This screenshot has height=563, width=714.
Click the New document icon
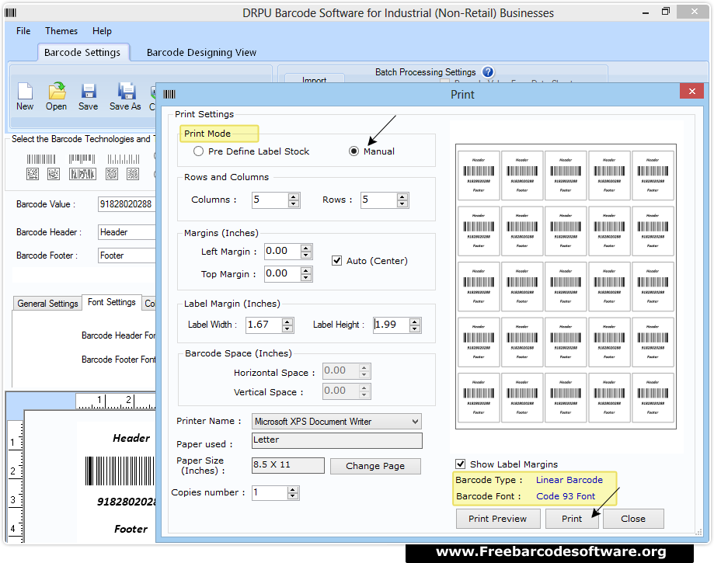pos(25,92)
